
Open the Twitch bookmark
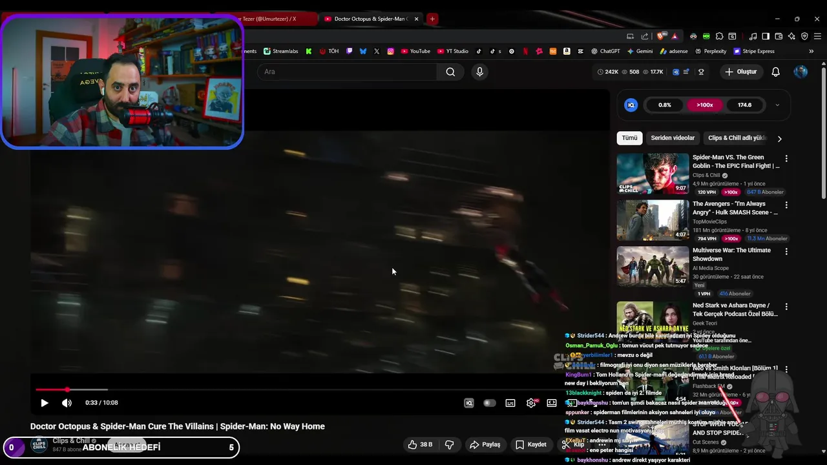[350, 51]
